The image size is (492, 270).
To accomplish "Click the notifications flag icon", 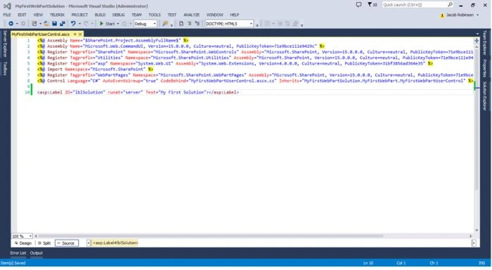I will pyautogui.click(x=370, y=5).
